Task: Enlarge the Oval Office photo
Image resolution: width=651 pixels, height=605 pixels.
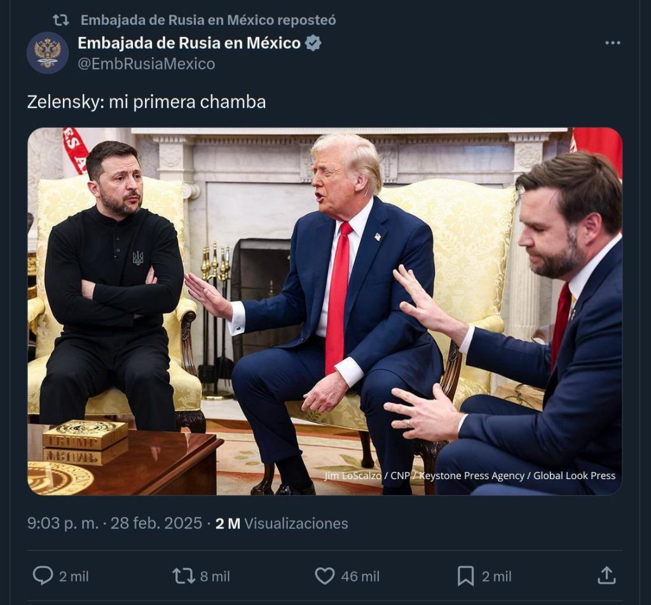Action: 325,311
